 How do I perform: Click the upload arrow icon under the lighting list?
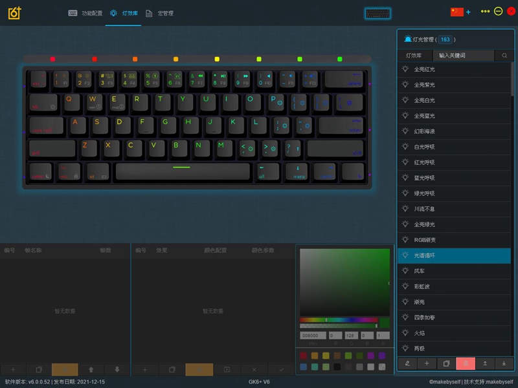pyautogui.click(x=485, y=364)
